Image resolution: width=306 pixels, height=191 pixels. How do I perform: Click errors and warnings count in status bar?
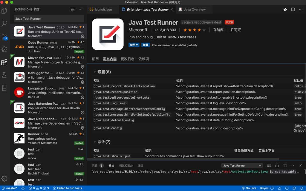tap(39, 188)
